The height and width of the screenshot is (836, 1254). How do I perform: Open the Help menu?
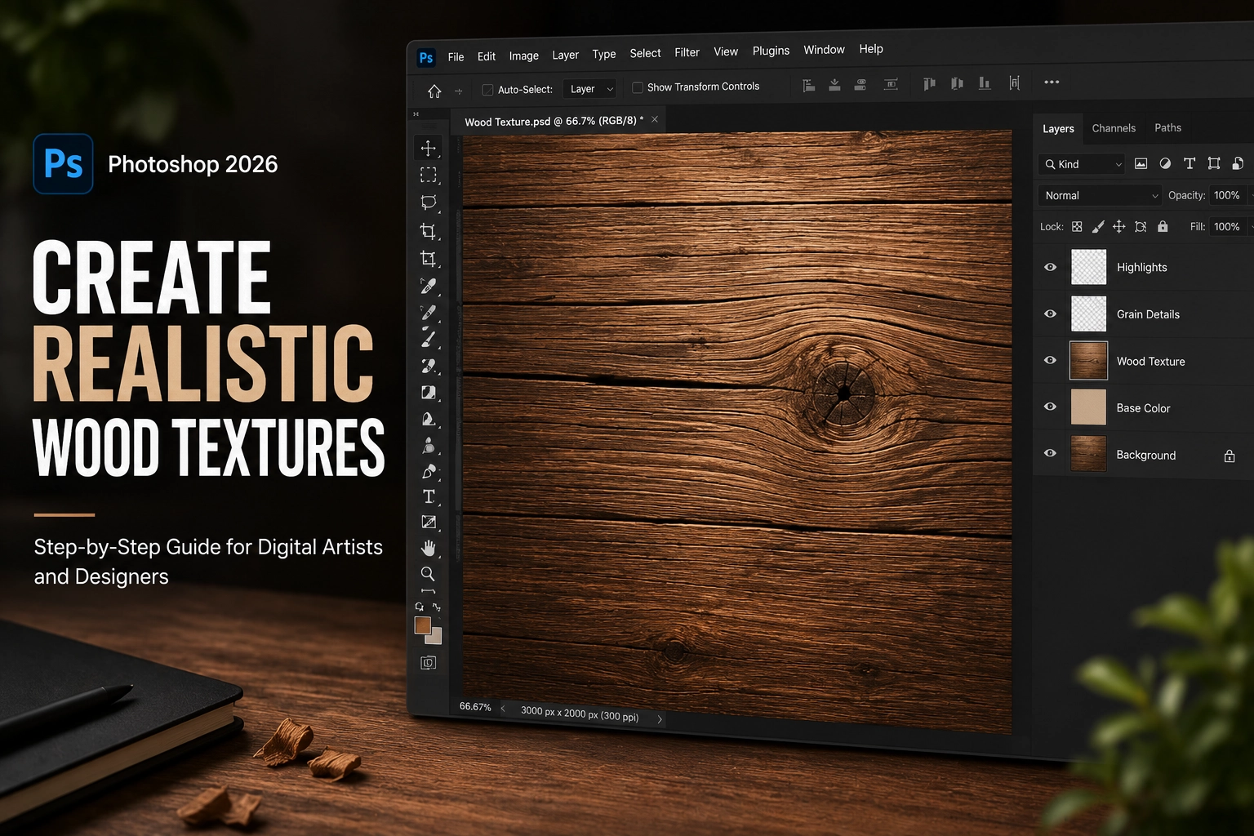(x=871, y=49)
